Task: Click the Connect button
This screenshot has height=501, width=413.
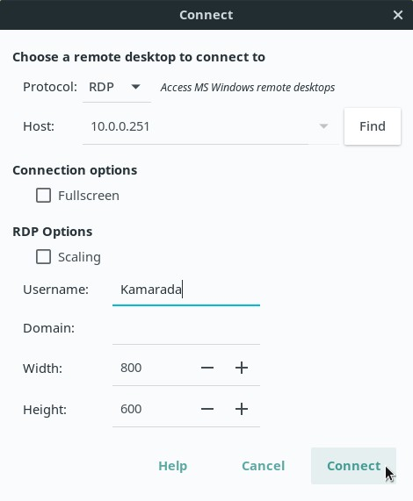Action: [353, 466]
